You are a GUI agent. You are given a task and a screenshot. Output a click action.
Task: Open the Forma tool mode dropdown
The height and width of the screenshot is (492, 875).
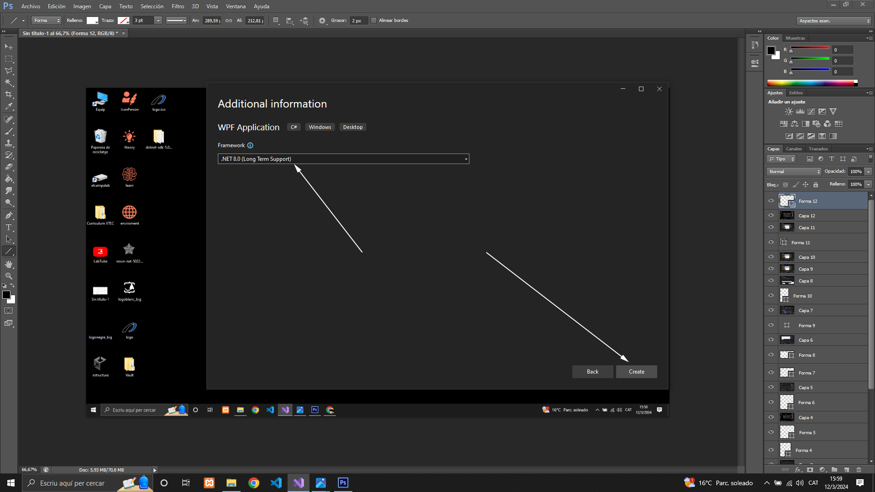tap(46, 20)
